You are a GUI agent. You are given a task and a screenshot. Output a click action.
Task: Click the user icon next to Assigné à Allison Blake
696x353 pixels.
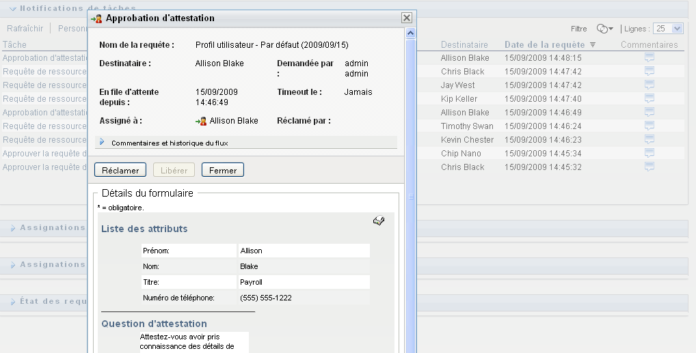[x=201, y=121]
